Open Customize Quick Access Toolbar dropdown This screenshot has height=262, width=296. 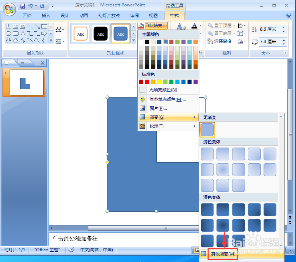[53, 6]
